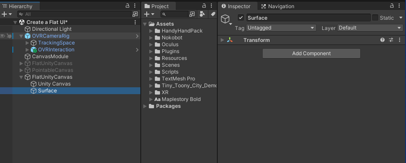Open the Tag dropdown showing Untagged
The image size is (406, 163).
[x=281, y=28]
